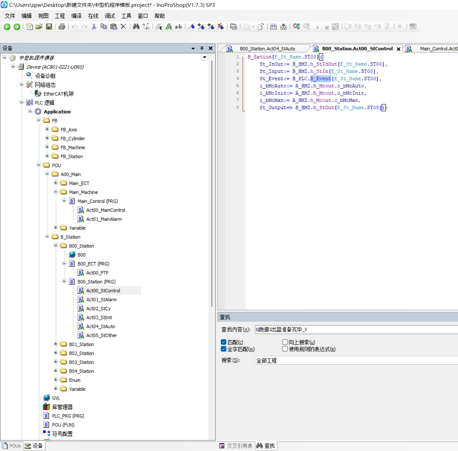
Task: Click the window-view icon after bookmark icons
Action: coord(234,27)
